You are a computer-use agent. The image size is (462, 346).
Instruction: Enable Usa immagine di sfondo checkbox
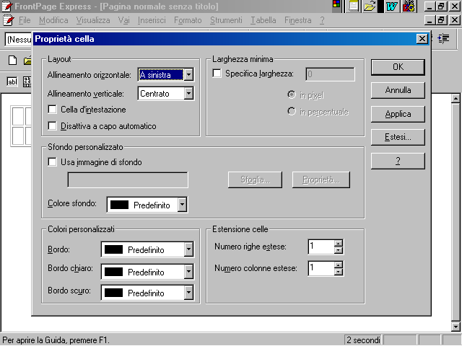52,161
